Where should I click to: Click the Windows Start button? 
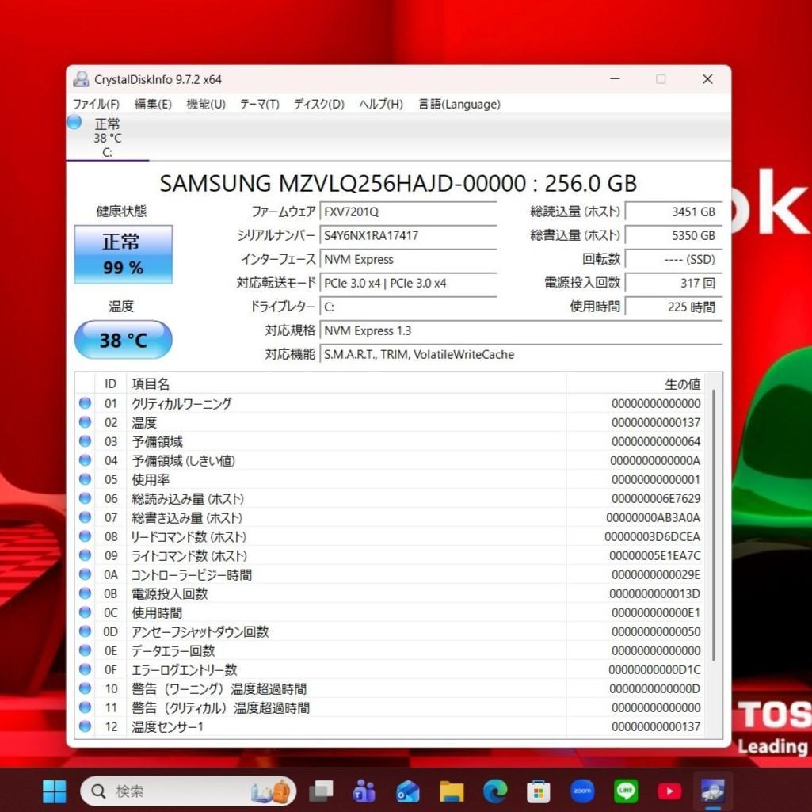pos(55,791)
